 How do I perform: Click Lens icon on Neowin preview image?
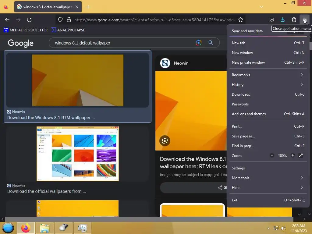point(165,141)
